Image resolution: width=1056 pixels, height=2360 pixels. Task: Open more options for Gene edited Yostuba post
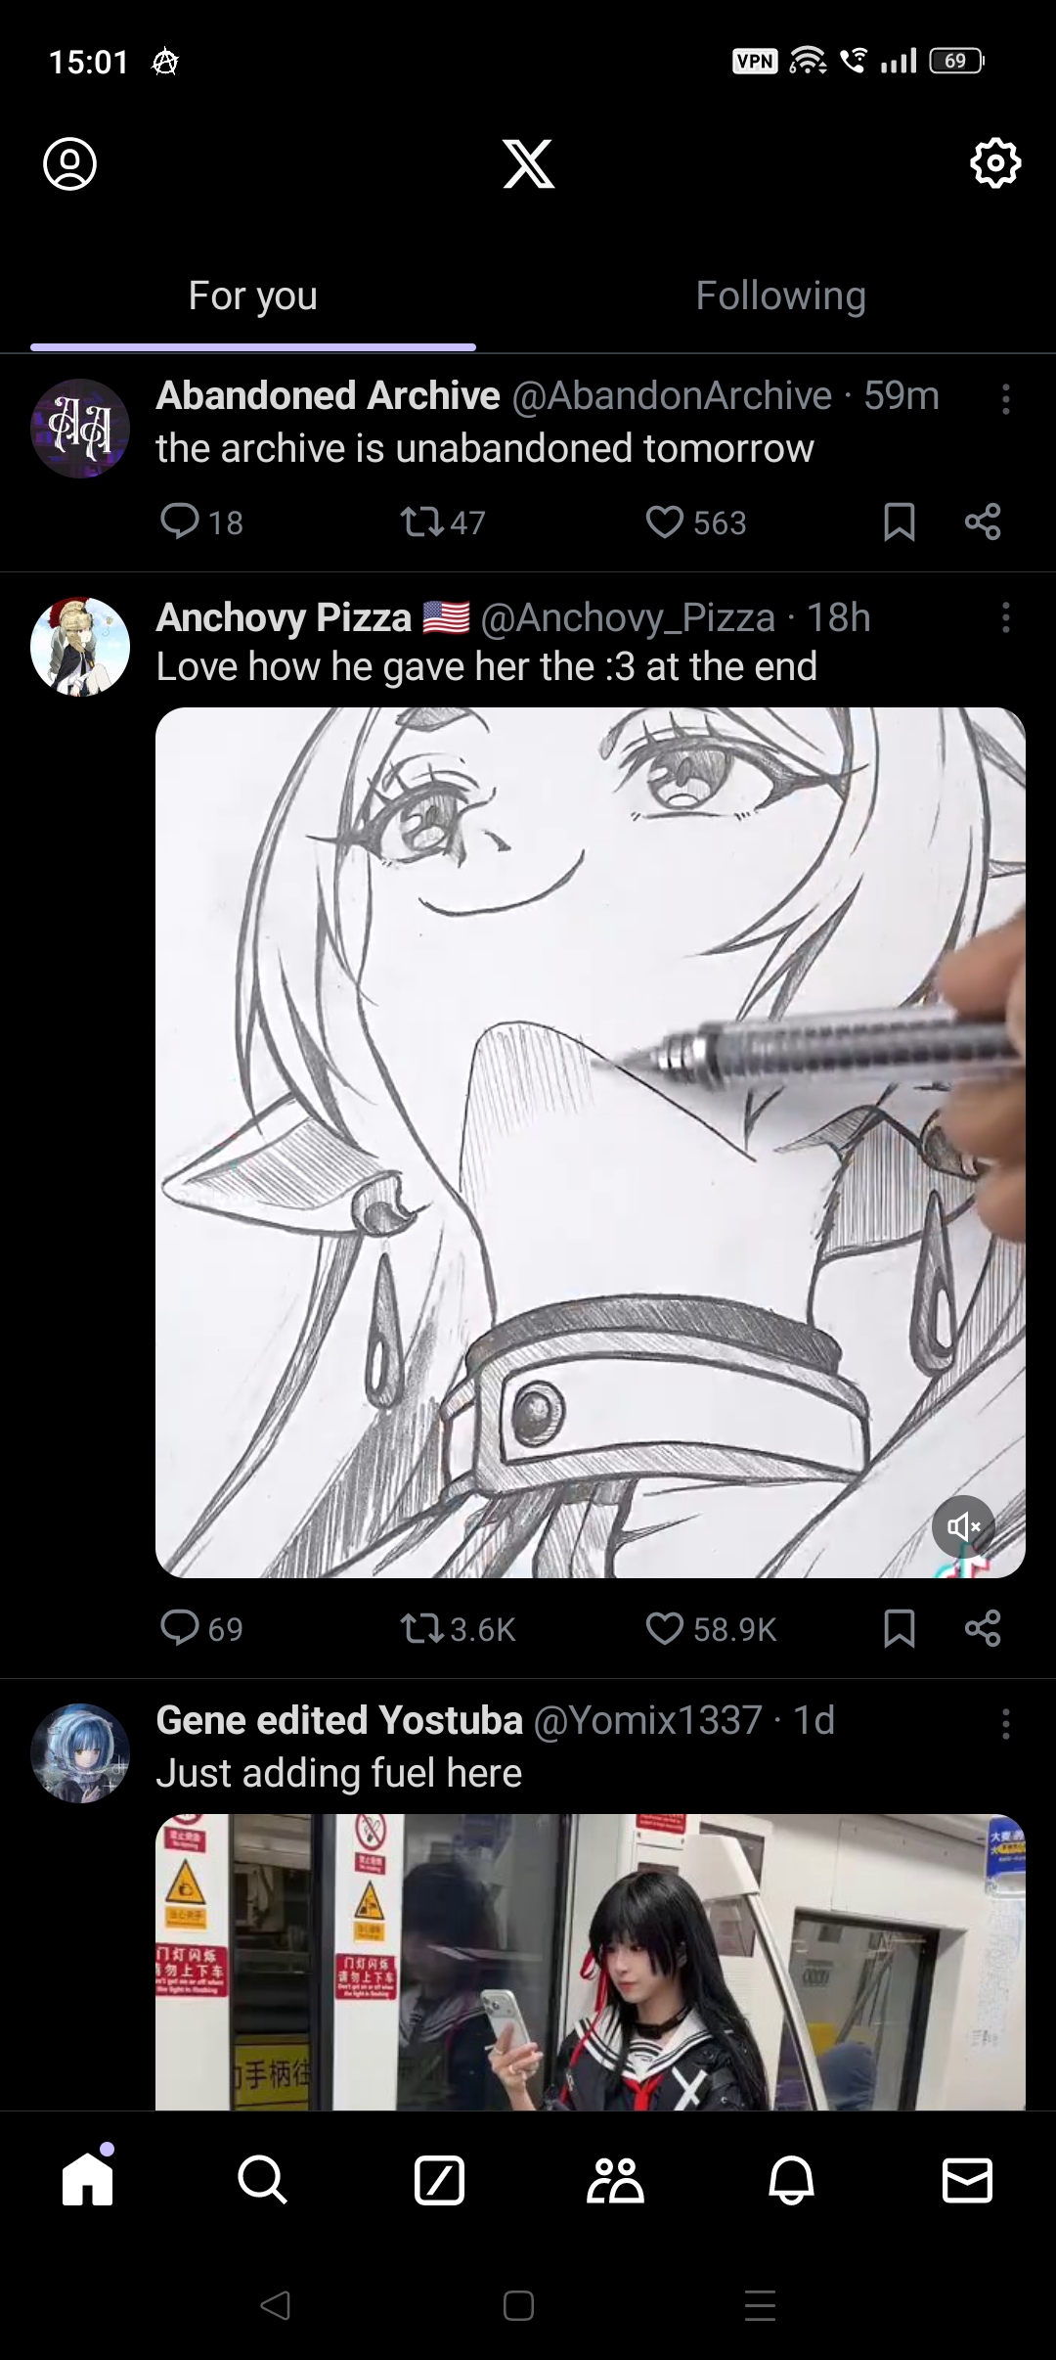click(x=1005, y=1725)
